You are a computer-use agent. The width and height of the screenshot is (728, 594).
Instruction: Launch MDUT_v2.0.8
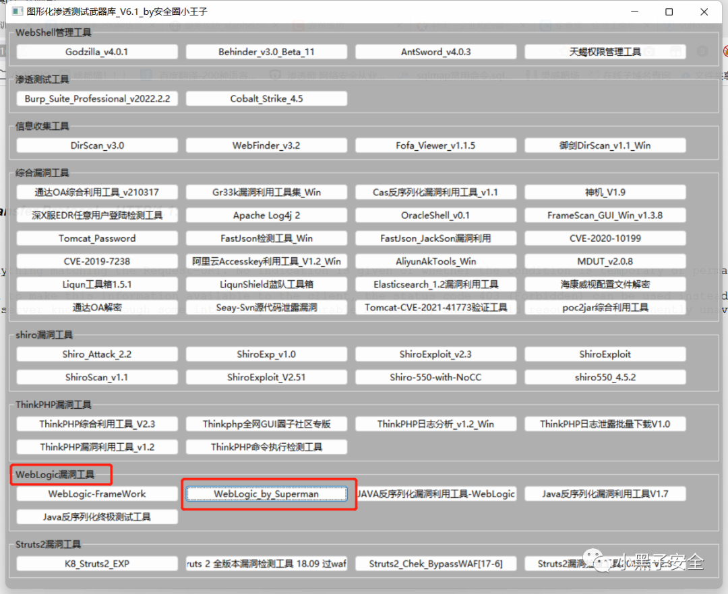605,261
